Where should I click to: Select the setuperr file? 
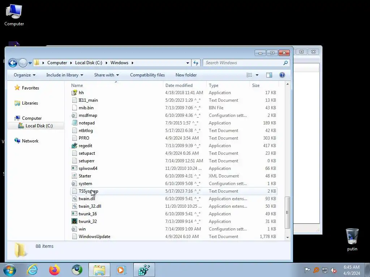(x=174, y=161)
